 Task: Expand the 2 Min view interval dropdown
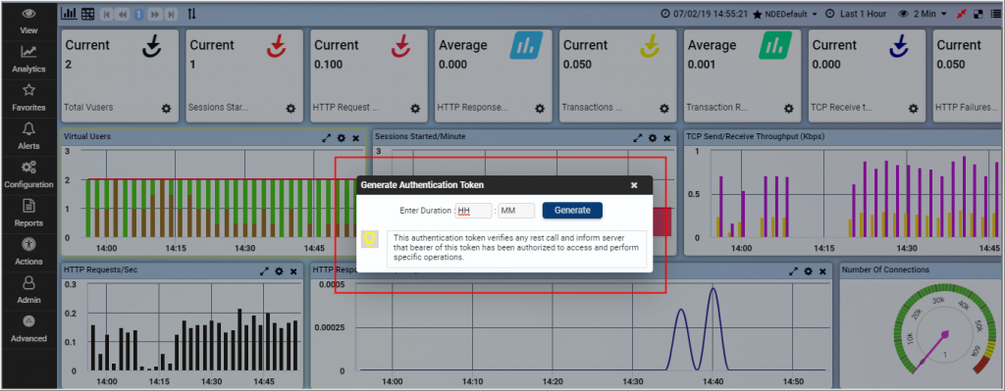tap(924, 14)
